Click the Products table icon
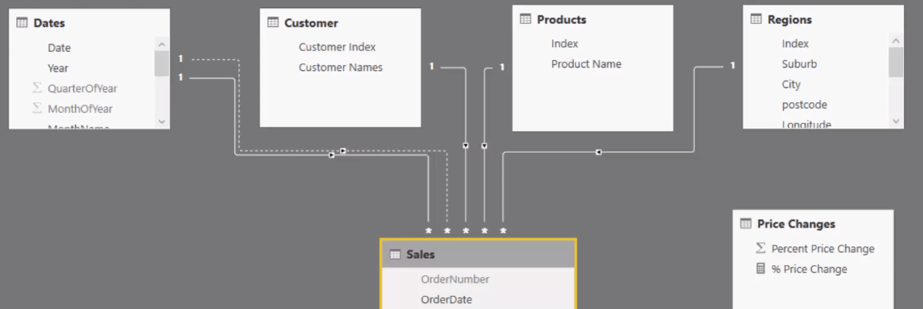This screenshot has width=923, height=309. (x=525, y=20)
